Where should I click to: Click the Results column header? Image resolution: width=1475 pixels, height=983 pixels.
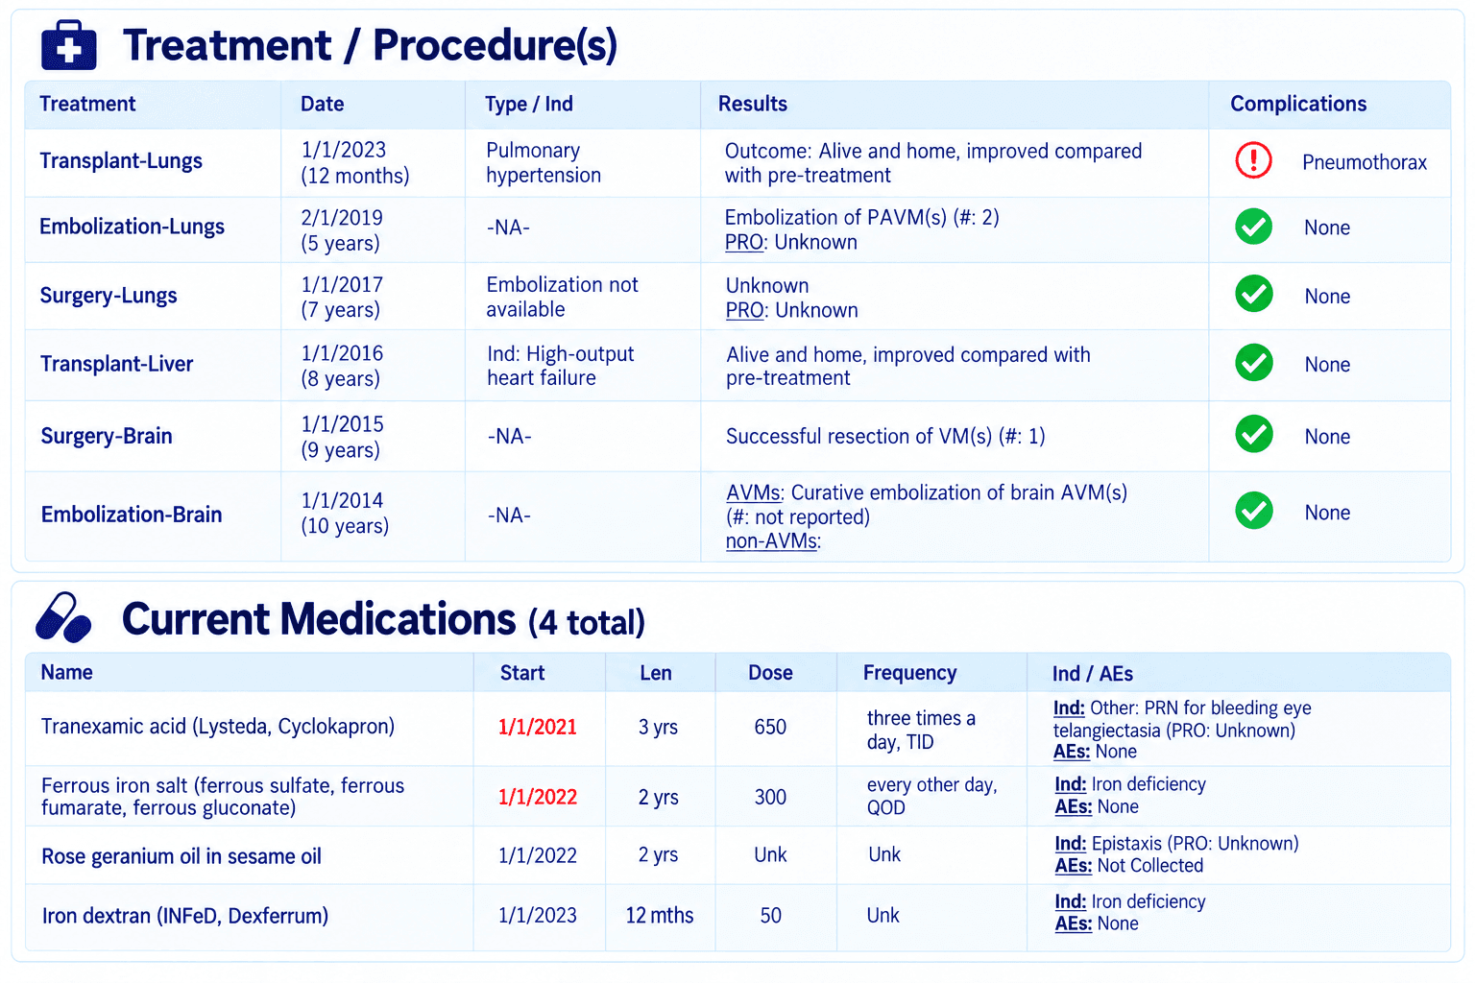(753, 104)
